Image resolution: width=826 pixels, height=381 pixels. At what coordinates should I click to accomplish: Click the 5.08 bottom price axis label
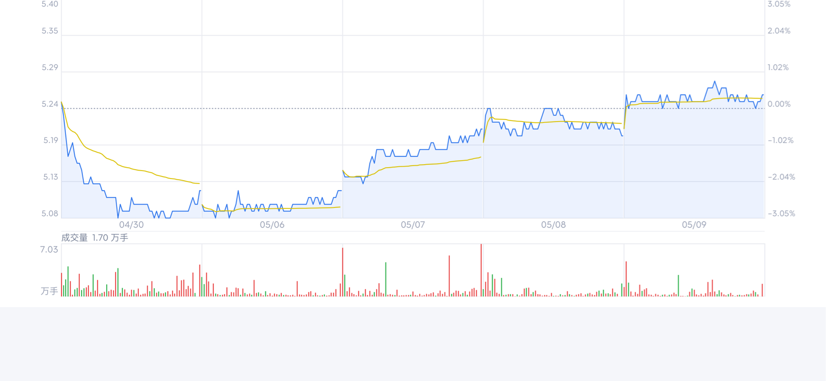pos(50,214)
